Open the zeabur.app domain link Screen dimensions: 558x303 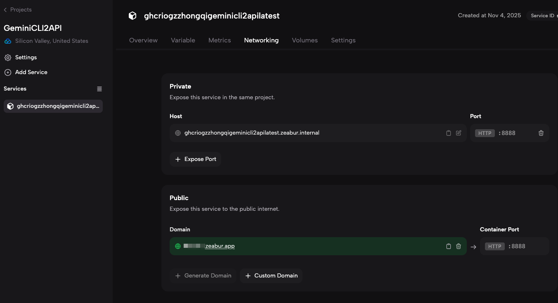tap(220, 246)
